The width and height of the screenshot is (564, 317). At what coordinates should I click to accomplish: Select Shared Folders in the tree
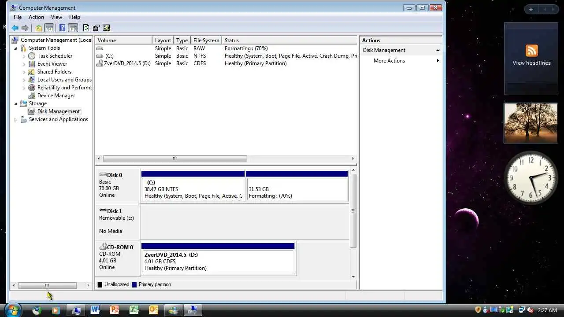pos(54,72)
